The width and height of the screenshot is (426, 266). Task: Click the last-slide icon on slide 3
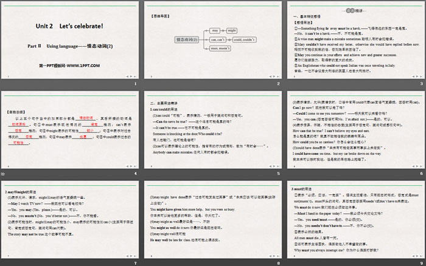point(421,77)
